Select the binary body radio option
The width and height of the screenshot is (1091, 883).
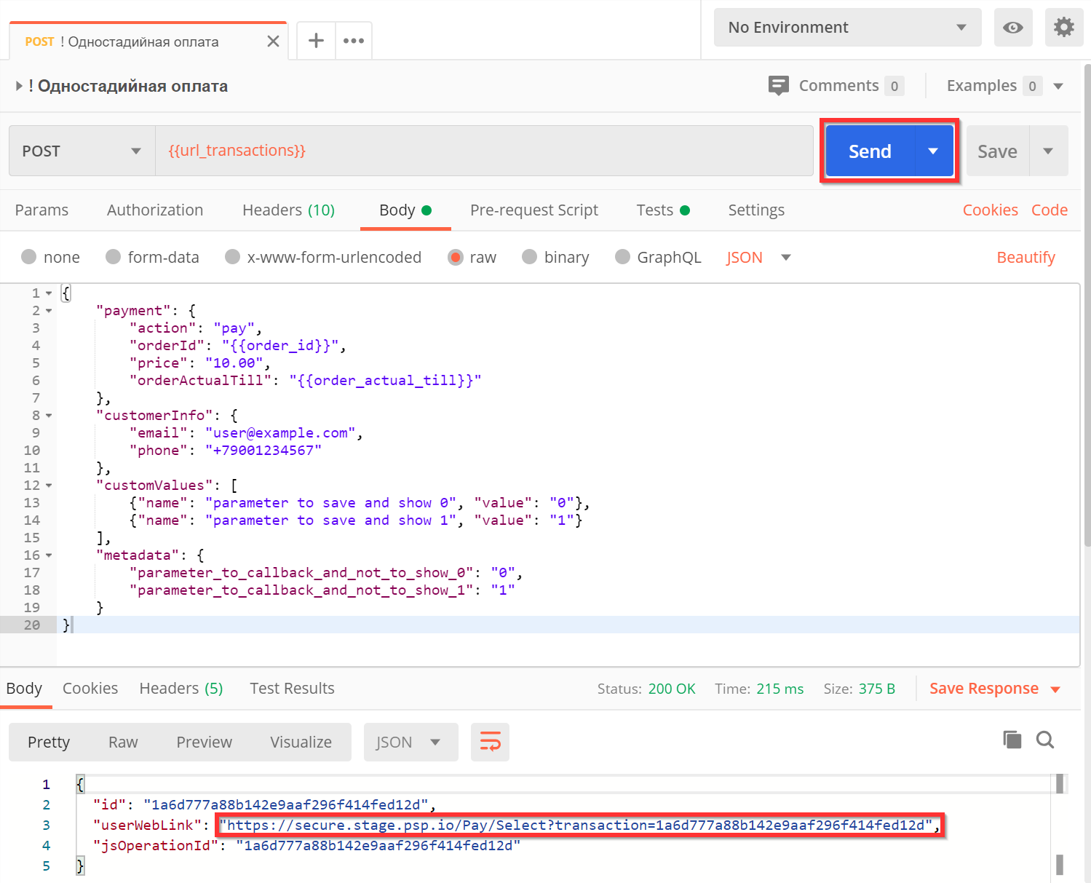coord(556,257)
